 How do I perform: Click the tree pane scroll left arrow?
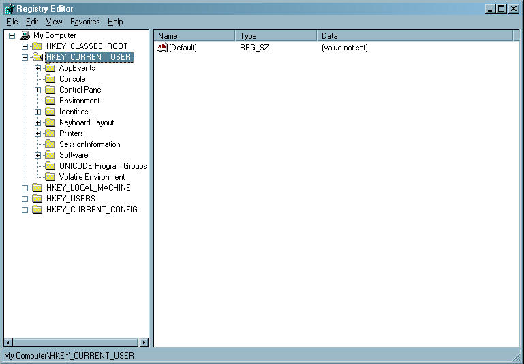pyautogui.click(x=8, y=342)
